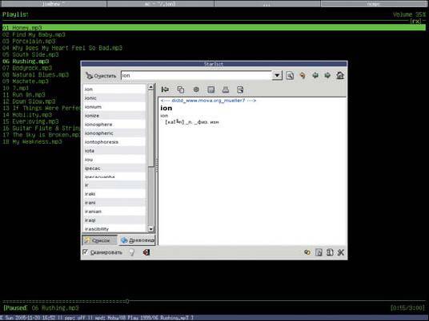Click the print icon above the definition
Screen dimensions: 429x321
point(226,89)
